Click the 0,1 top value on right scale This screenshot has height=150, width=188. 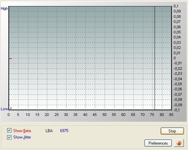[x=176, y=6]
